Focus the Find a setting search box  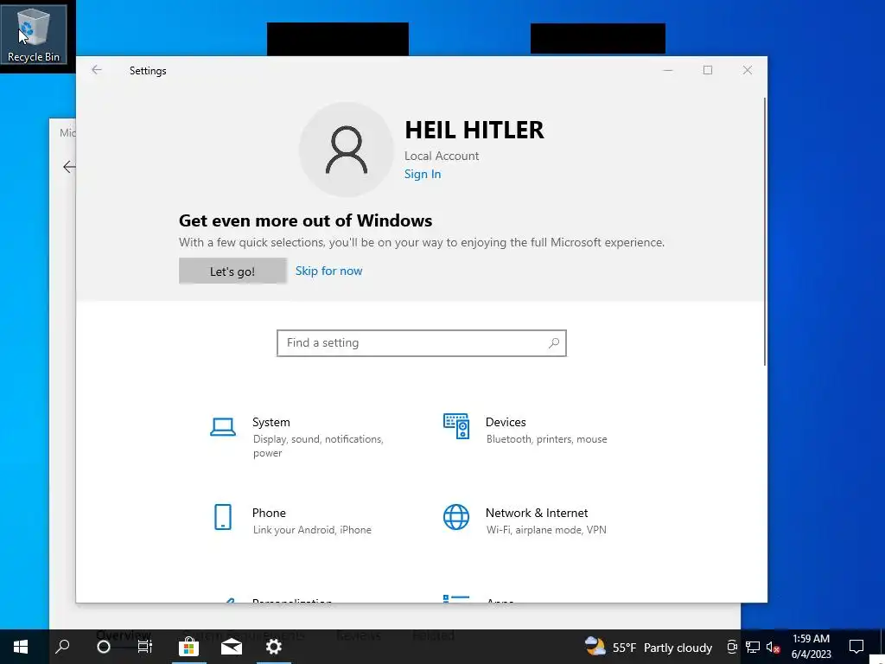click(421, 343)
